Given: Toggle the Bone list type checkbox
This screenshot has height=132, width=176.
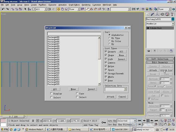Looking at the screenshot, I should [106, 80].
